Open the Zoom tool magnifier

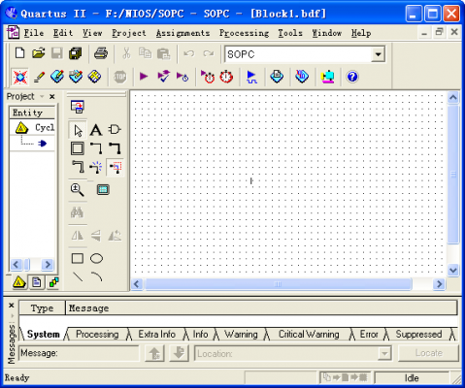(x=77, y=189)
